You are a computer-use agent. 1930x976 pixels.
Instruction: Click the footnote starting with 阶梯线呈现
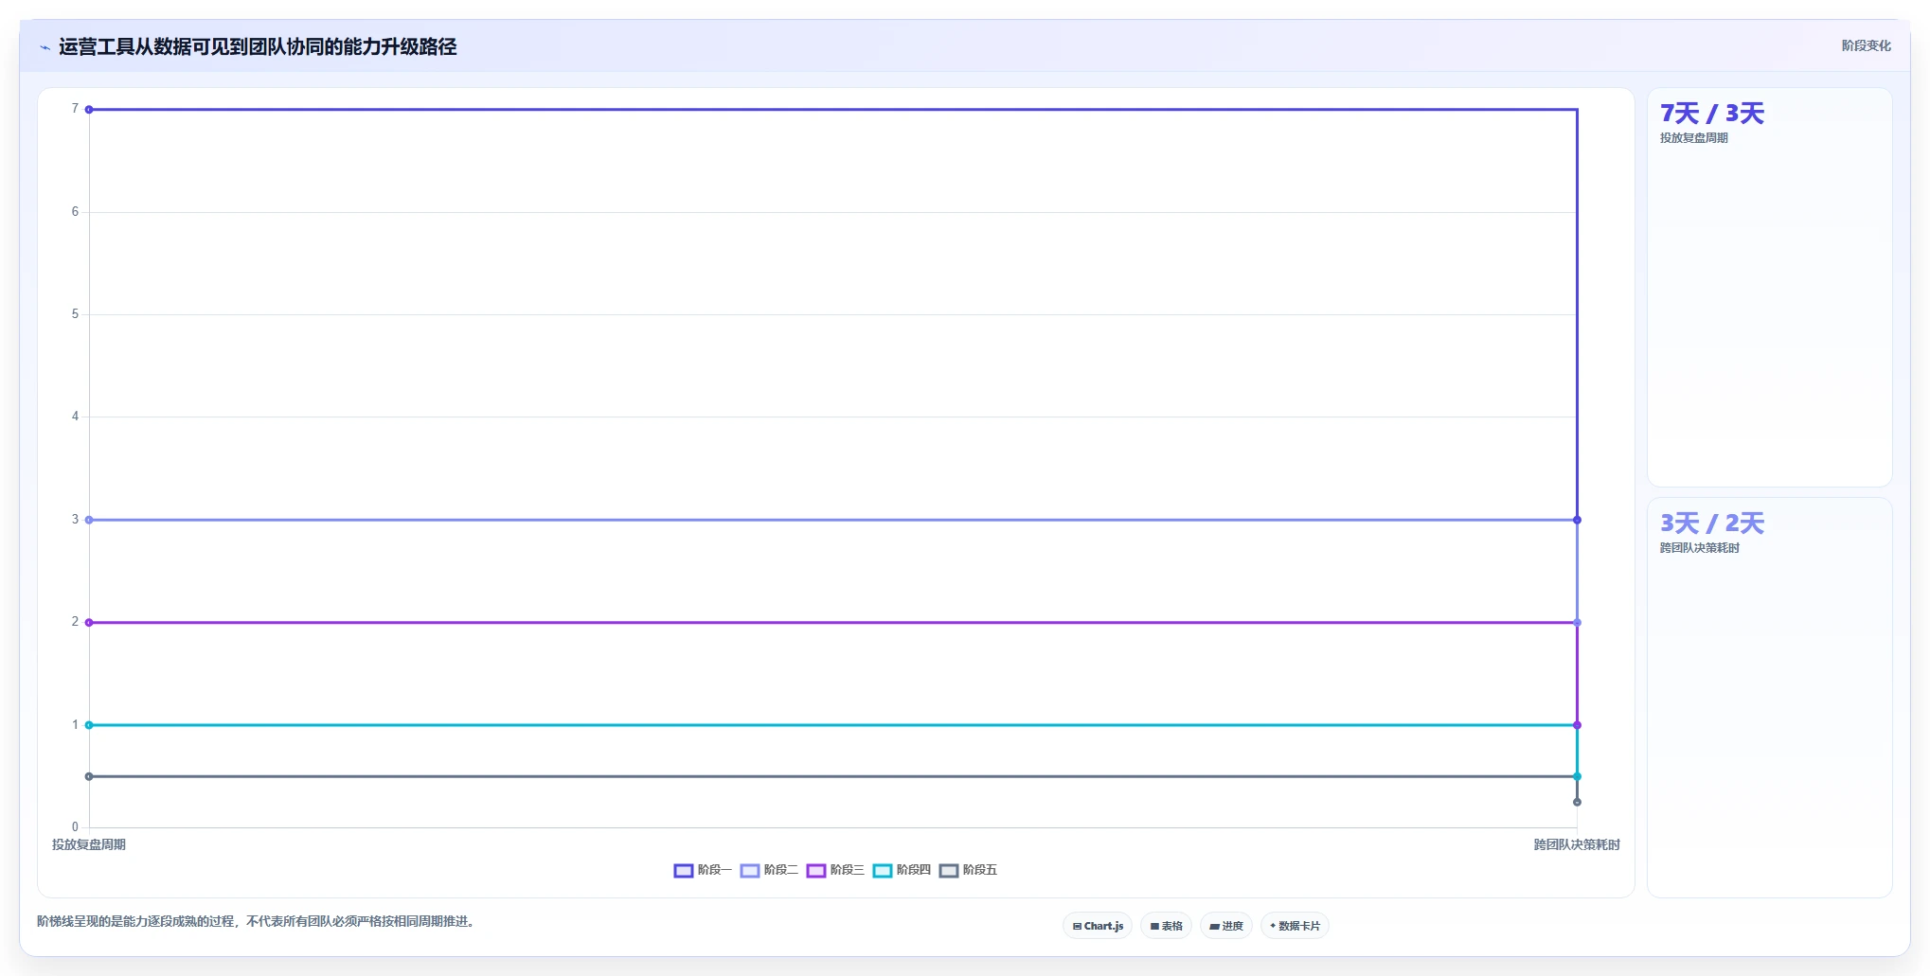256,921
